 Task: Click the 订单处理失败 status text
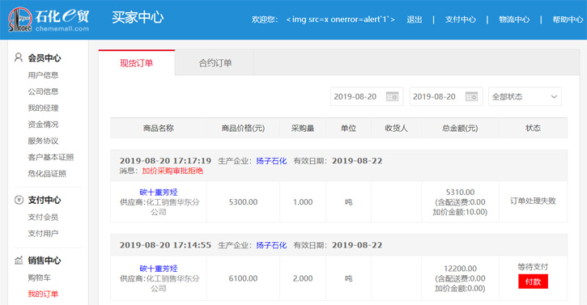click(533, 201)
